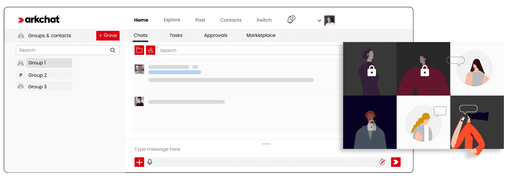Open the Approvals tab
The image size is (506, 183).
[216, 35]
